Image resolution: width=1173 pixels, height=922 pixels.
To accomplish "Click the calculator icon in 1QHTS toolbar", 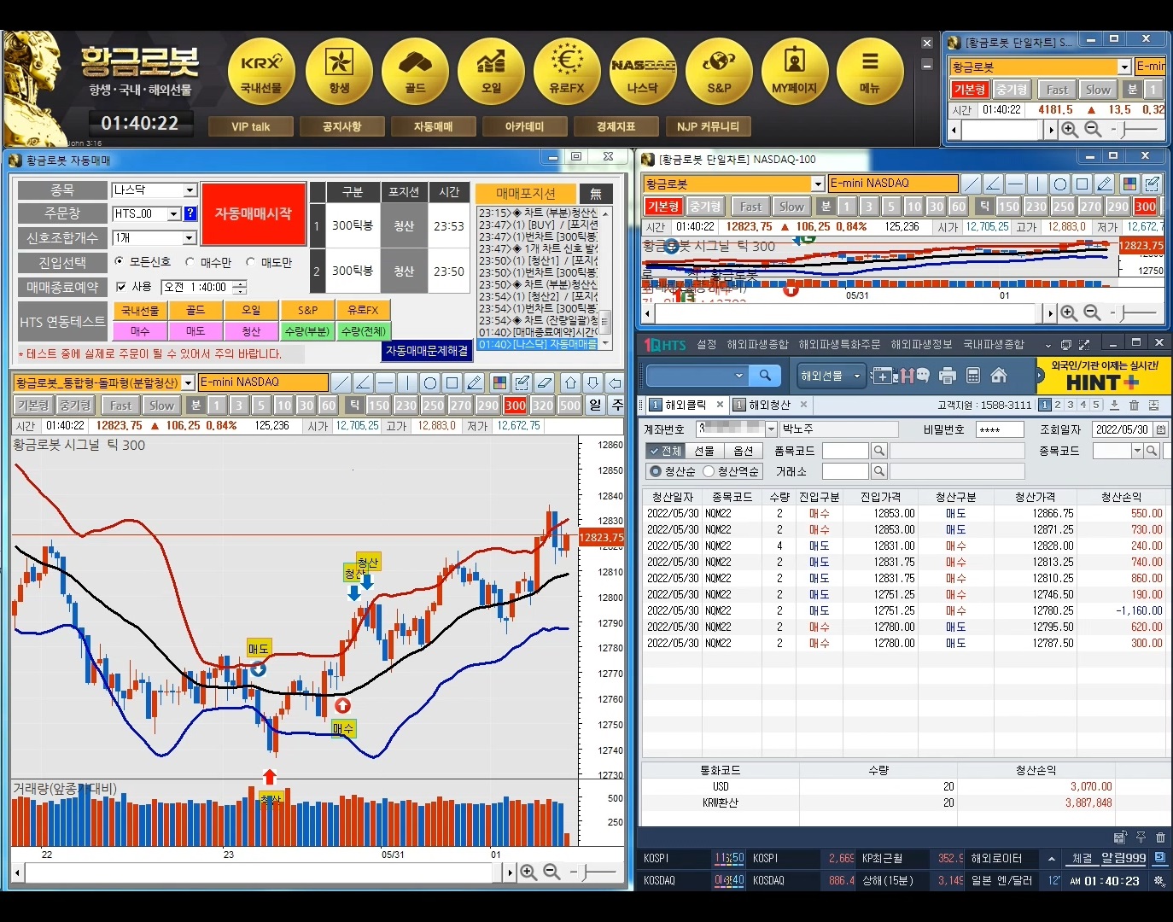I will 973,376.
